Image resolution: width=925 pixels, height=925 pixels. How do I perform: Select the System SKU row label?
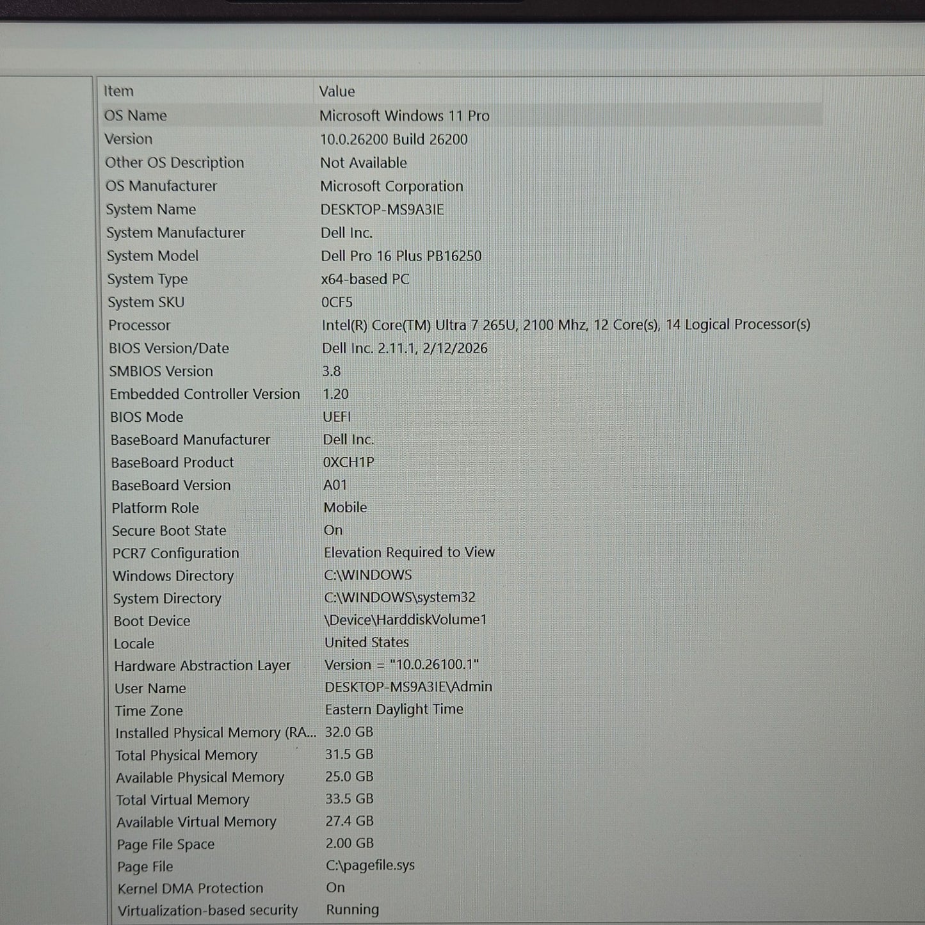click(x=146, y=302)
